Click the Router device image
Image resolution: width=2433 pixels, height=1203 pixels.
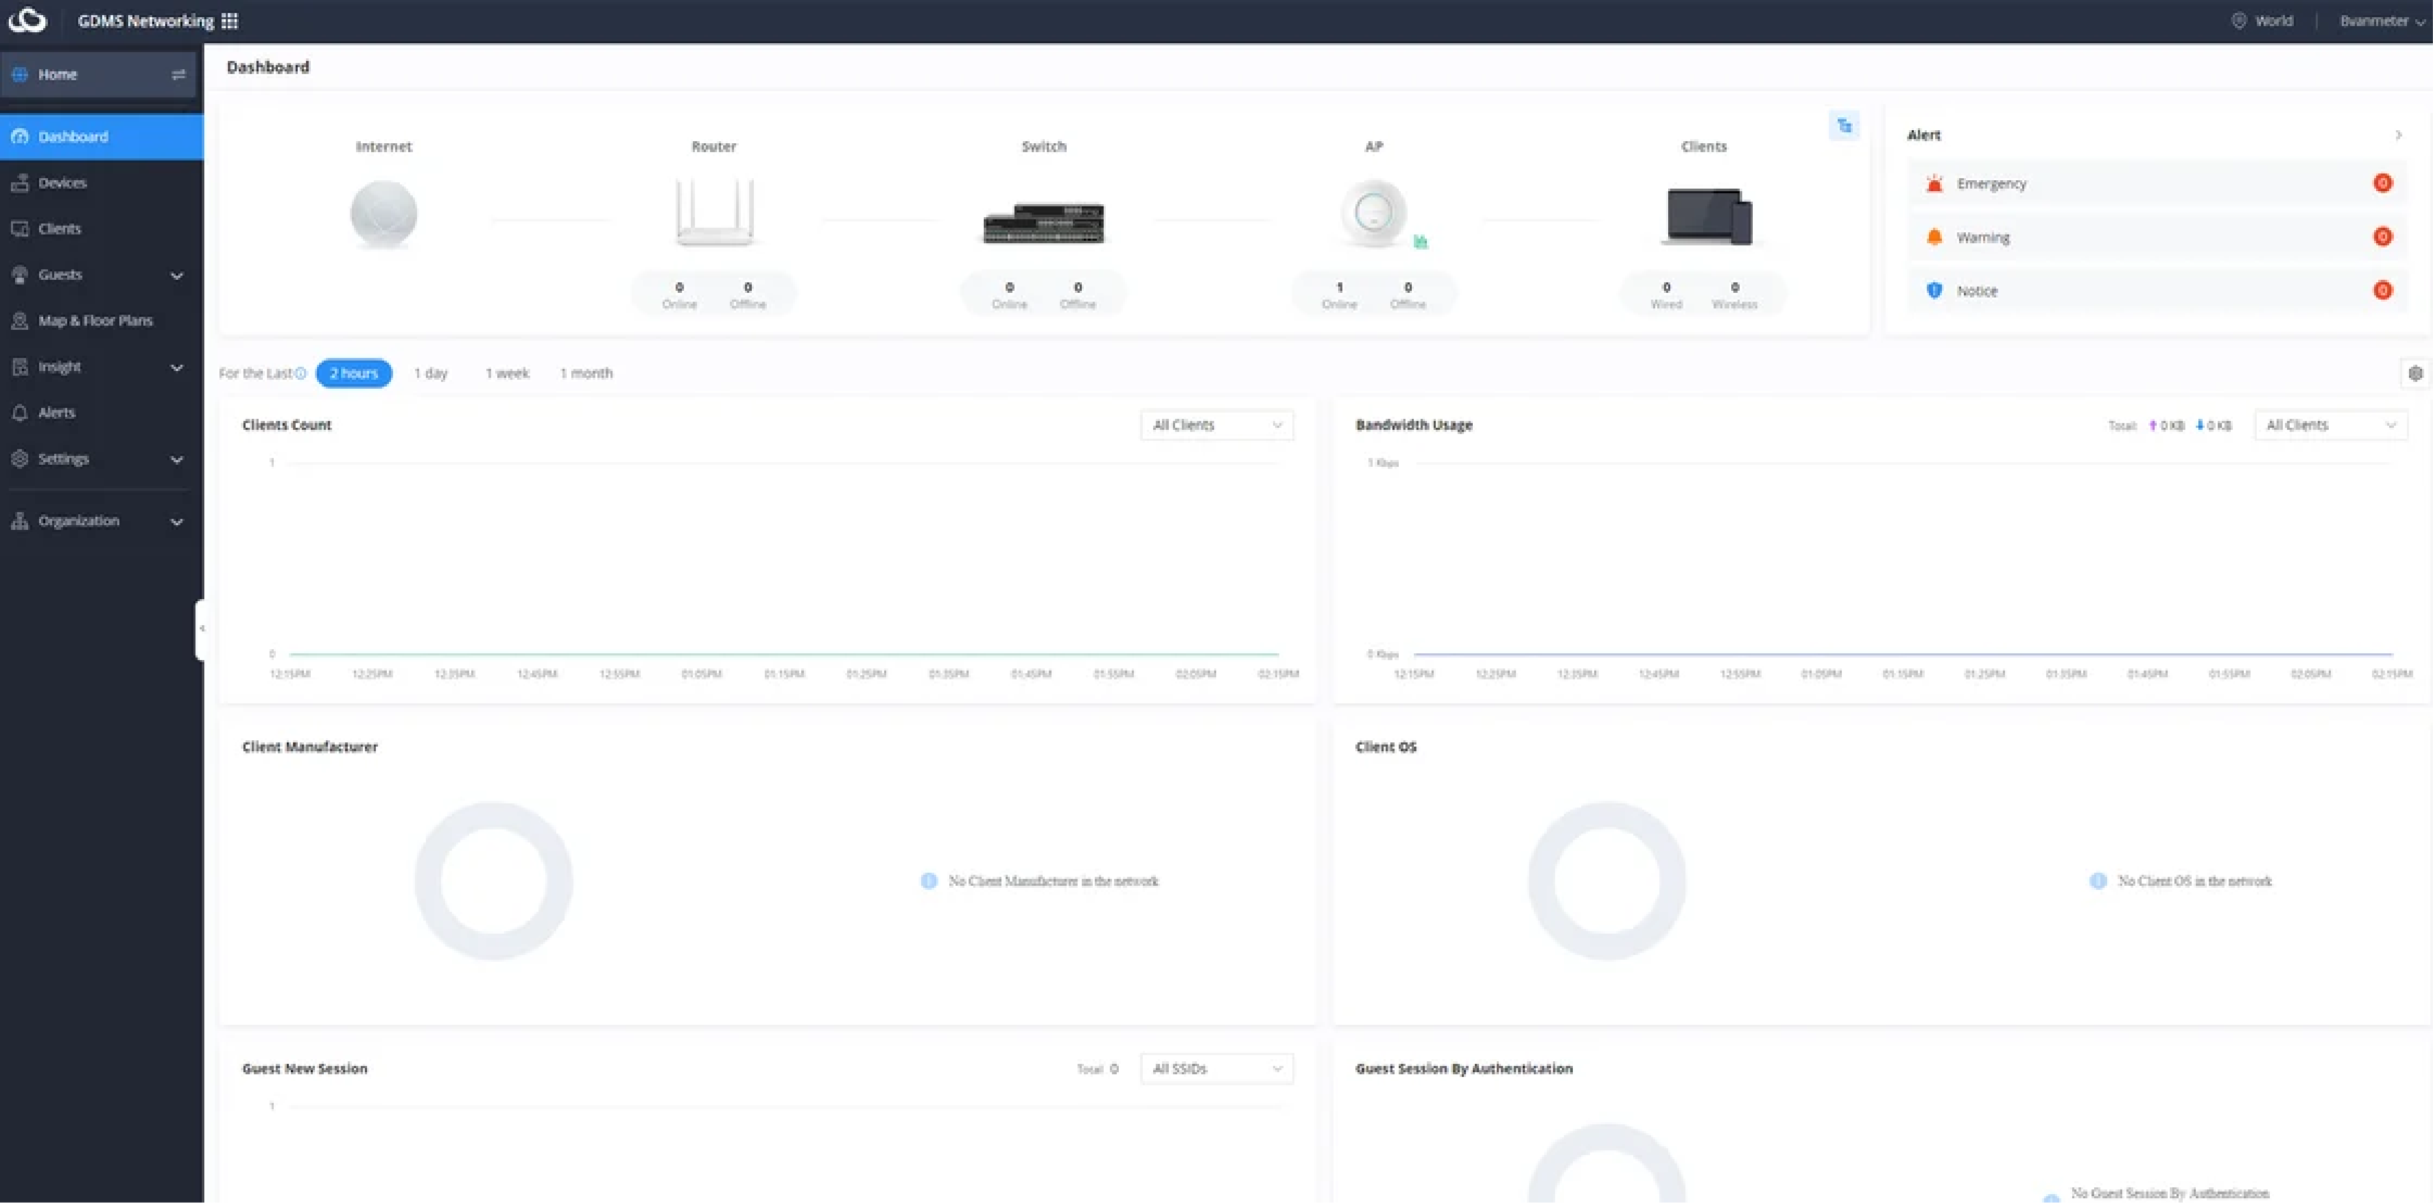tap(713, 213)
